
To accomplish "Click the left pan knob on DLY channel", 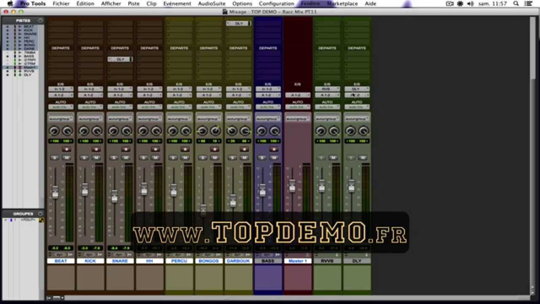I will [350, 131].
